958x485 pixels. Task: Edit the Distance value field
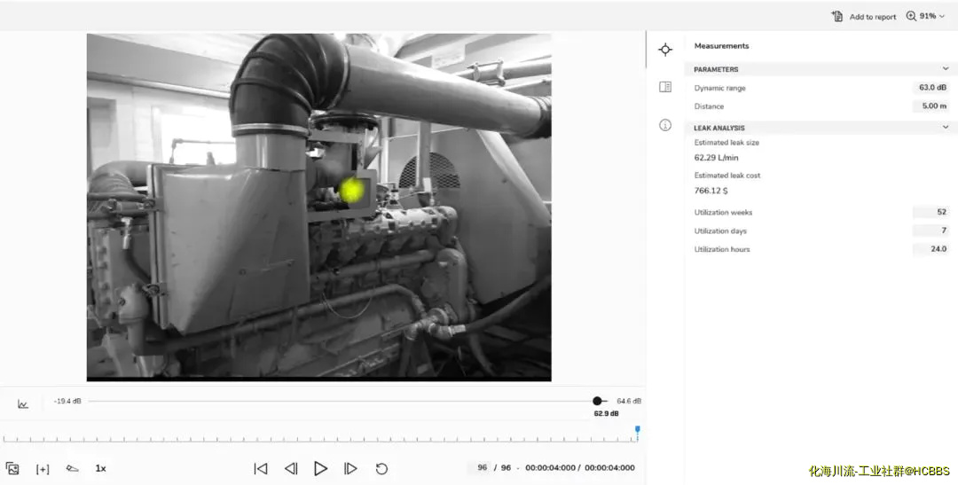932,106
